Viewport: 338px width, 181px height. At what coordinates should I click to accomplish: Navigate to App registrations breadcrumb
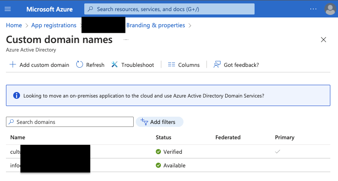54,25
